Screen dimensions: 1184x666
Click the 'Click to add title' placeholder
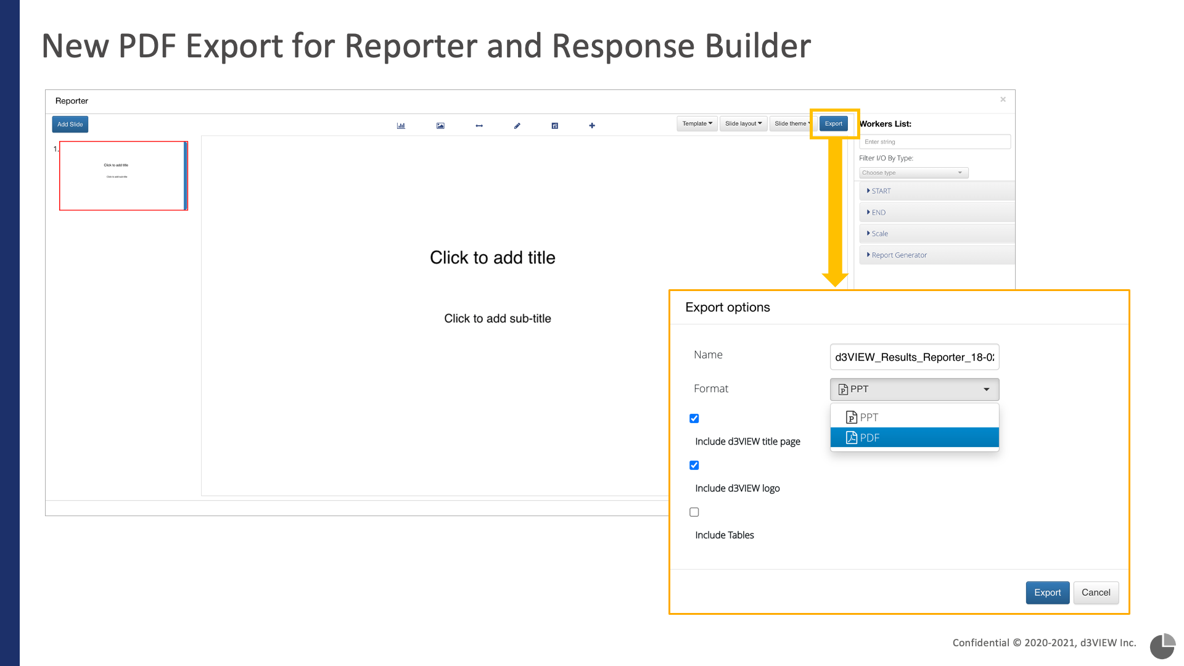[x=493, y=258]
